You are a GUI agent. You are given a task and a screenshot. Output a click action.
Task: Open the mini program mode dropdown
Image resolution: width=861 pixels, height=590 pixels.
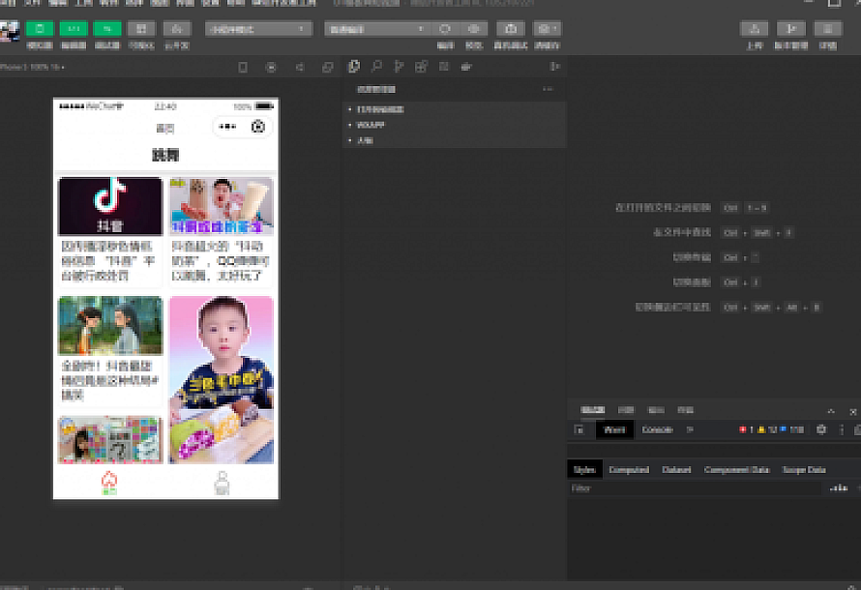click(257, 29)
